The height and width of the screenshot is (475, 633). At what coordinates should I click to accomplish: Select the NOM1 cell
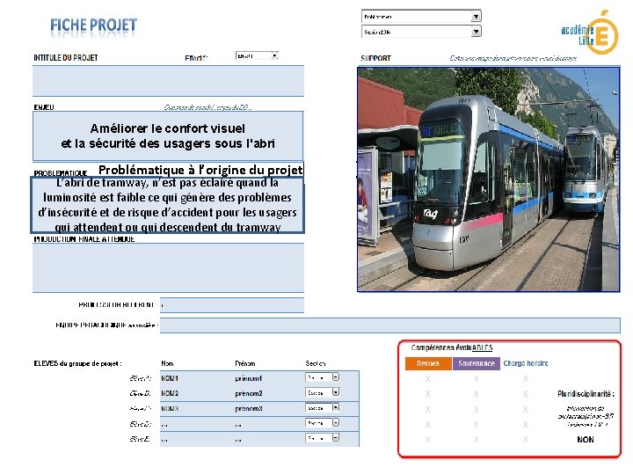pyautogui.click(x=170, y=378)
